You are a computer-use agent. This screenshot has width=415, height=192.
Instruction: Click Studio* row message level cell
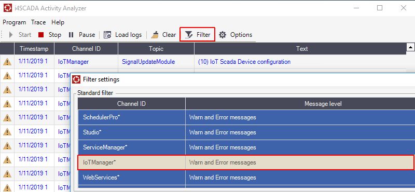click(x=300, y=132)
